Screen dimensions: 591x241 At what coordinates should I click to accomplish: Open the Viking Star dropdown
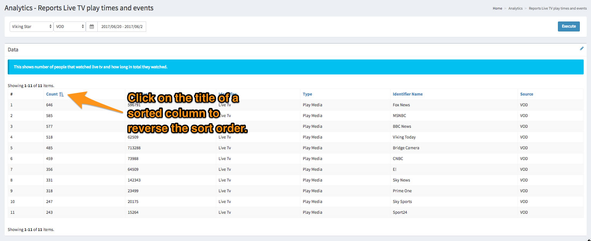coord(32,27)
